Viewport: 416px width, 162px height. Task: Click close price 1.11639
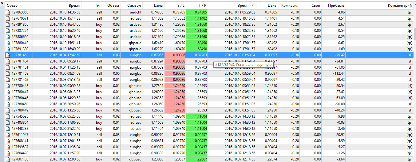point(271,116)
